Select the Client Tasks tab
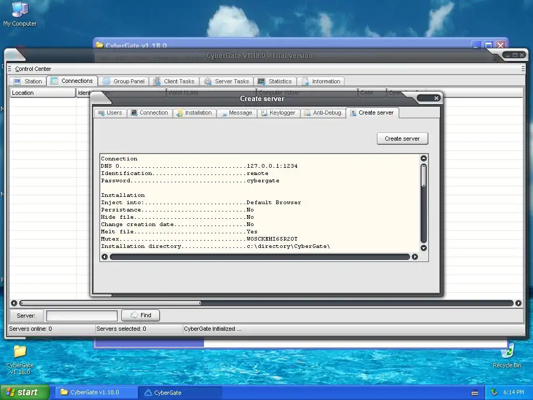The image size is (533, 400). click(174, 81)
